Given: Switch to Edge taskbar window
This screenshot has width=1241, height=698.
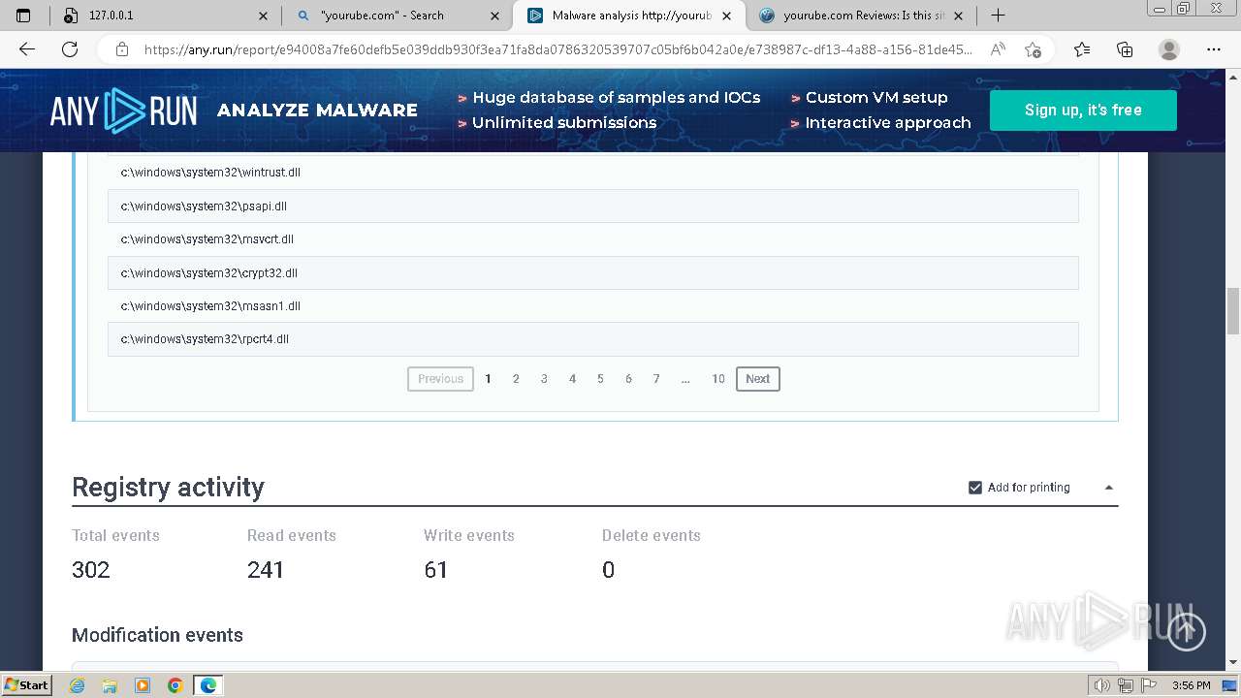Looking at the screenshot, I should 207,685.
